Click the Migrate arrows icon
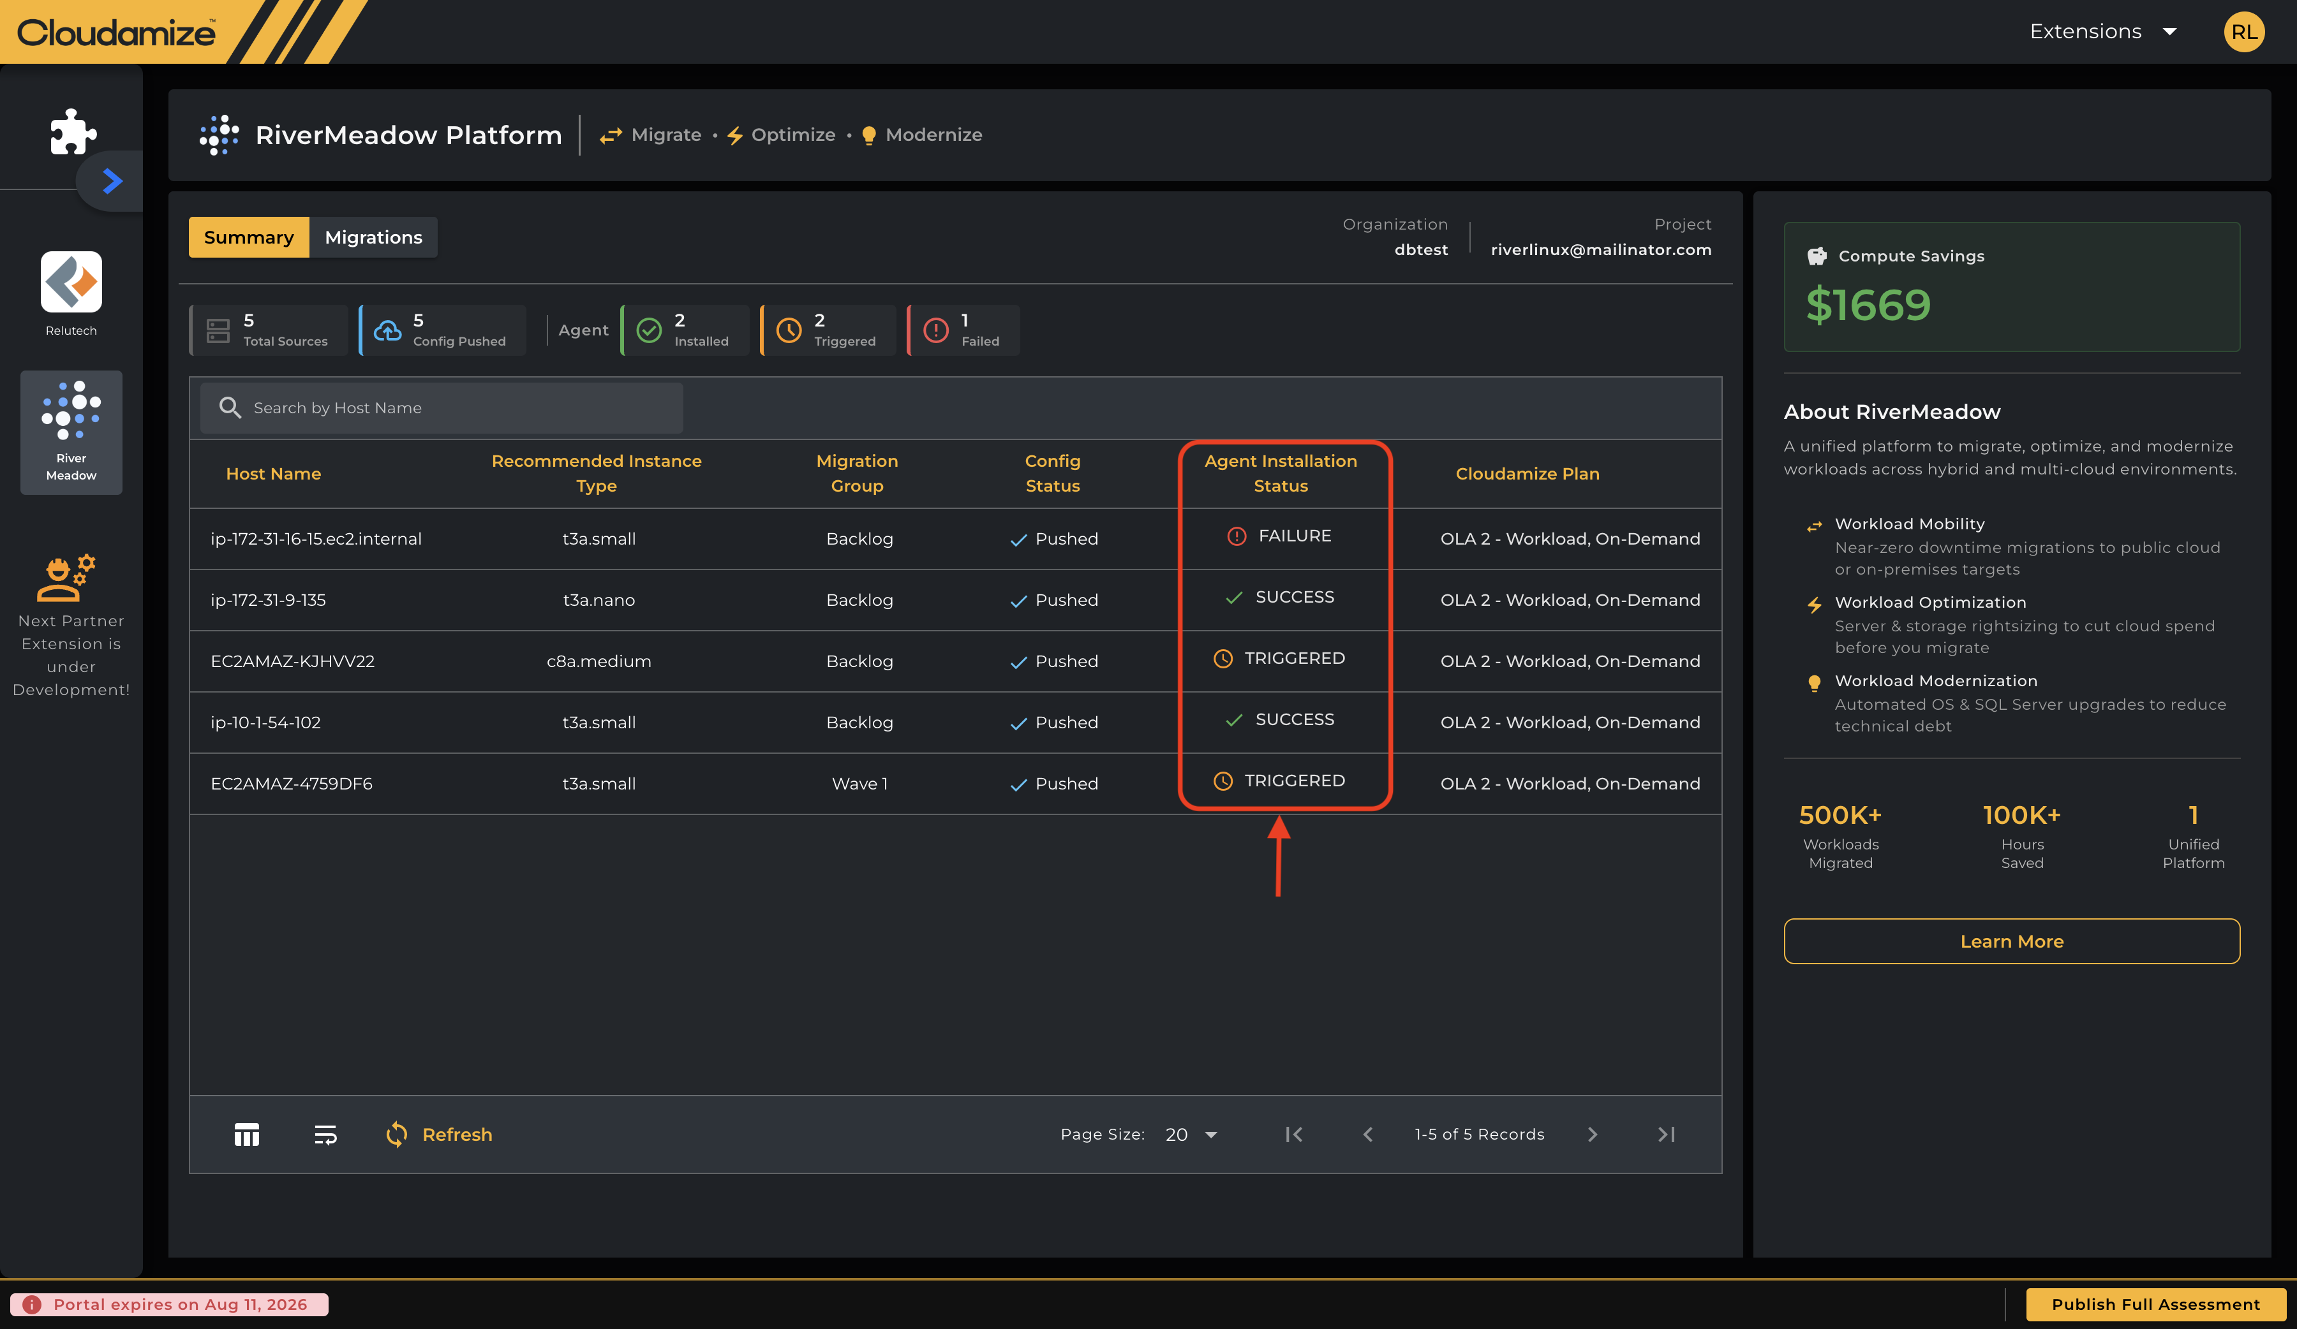Image resolution: width=2297 pixels, height=1329 pixels. coord(611,136)
